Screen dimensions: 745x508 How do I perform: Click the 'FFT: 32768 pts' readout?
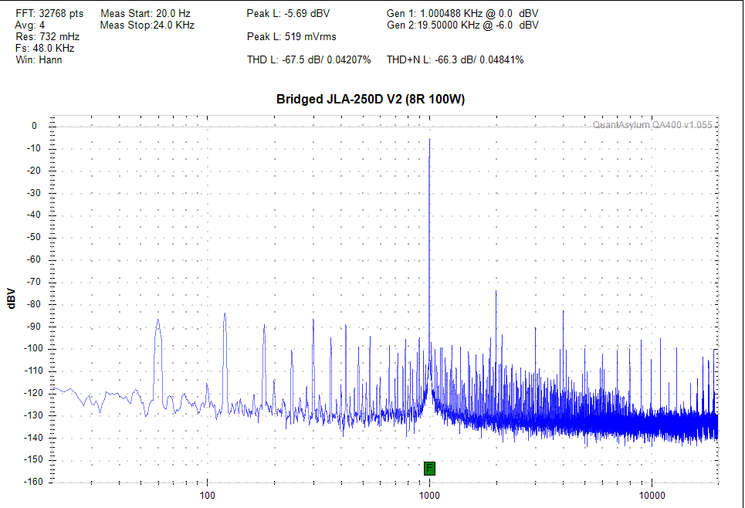49,13
